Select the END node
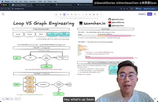Image resolution: width=158 pixels, height=102 pixels. click(69, 84)
